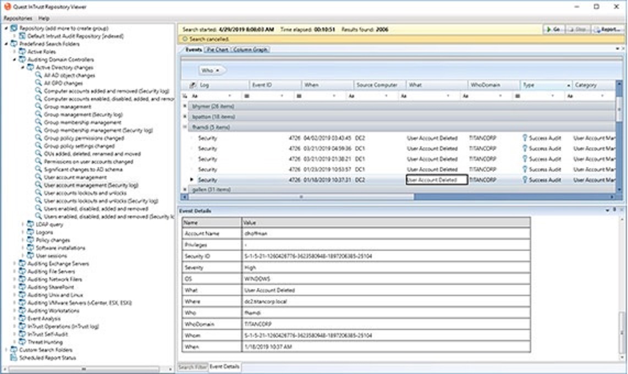Click the folder icon for Custom Search Folders
The width and height of the screenshot is (628, 374).
pyautogui.click(x=14, y=350)
